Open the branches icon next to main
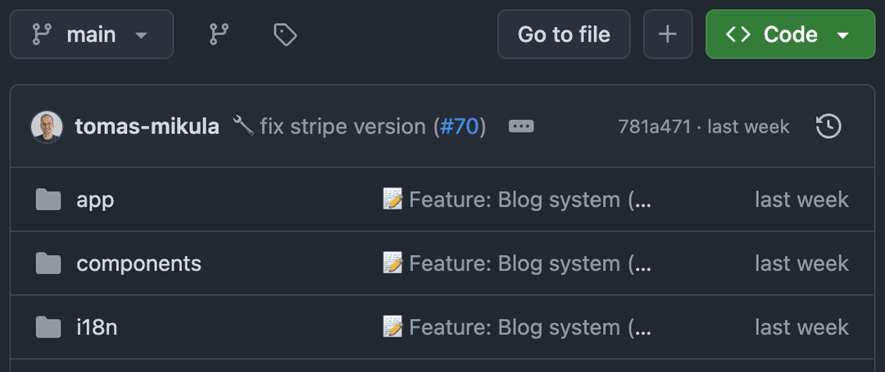 pyautogui.click(x=217, y=34)
